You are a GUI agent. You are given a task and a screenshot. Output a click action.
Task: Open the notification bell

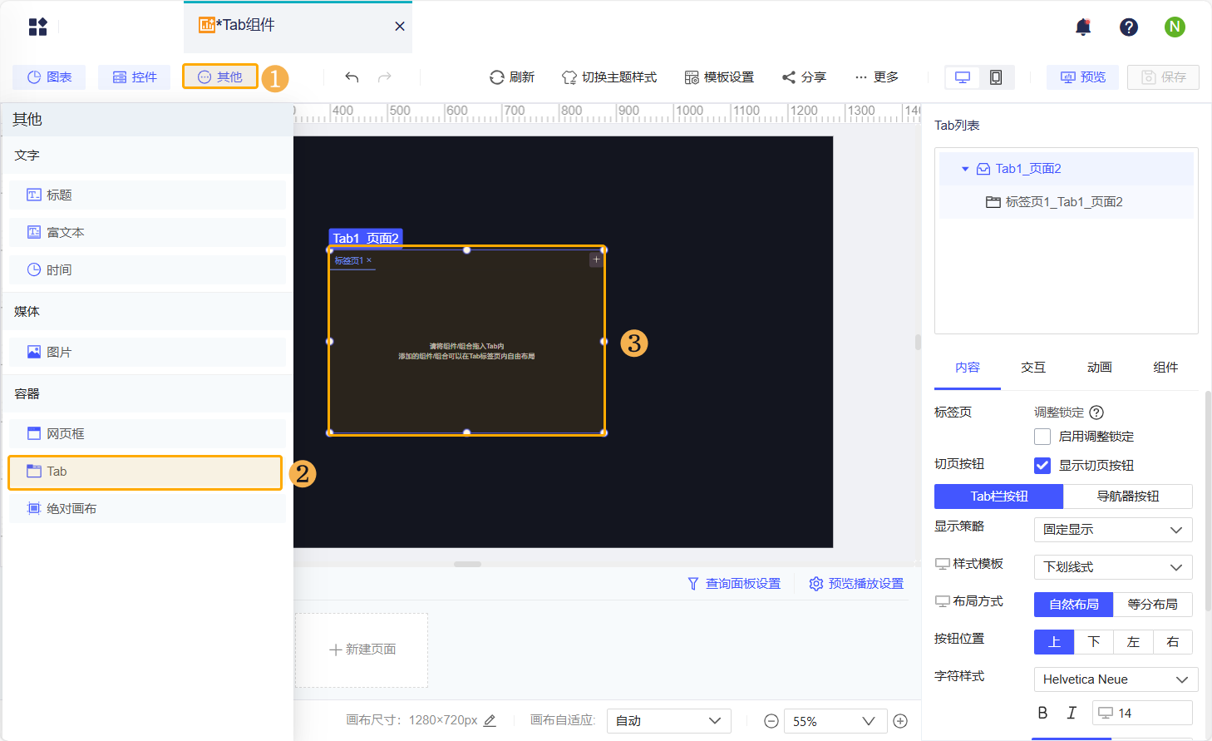tap(1082, 27)
